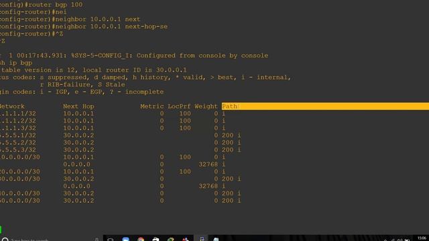Click the '^Z' after the config-router prompt
Viewport: 429px width, 241px height.
(60, 34)
